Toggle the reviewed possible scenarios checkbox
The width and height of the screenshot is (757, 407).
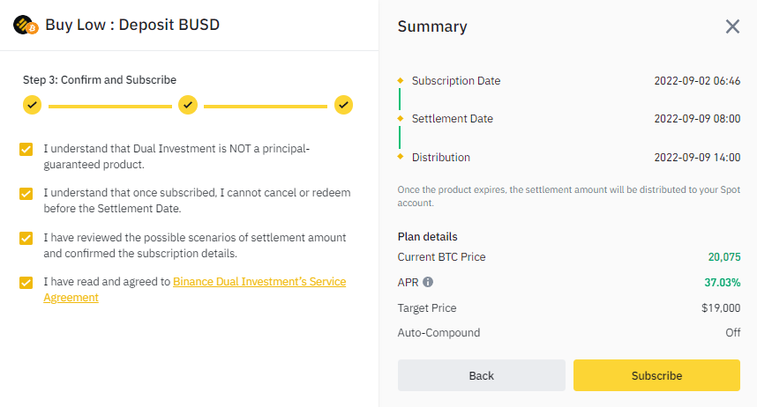(26, 239)
